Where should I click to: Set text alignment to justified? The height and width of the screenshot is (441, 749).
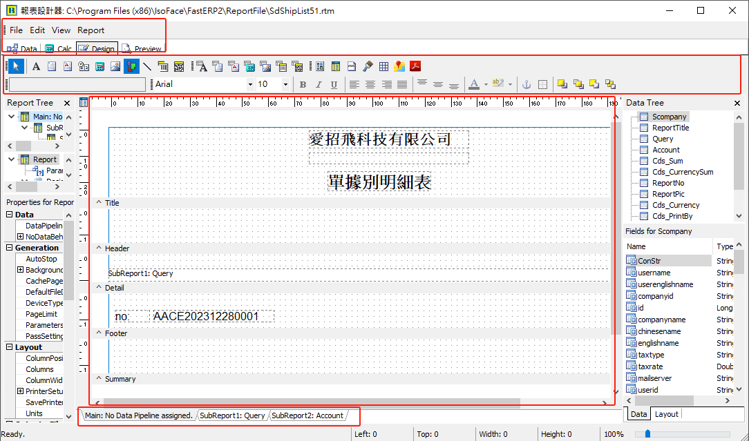coord(402,84)
